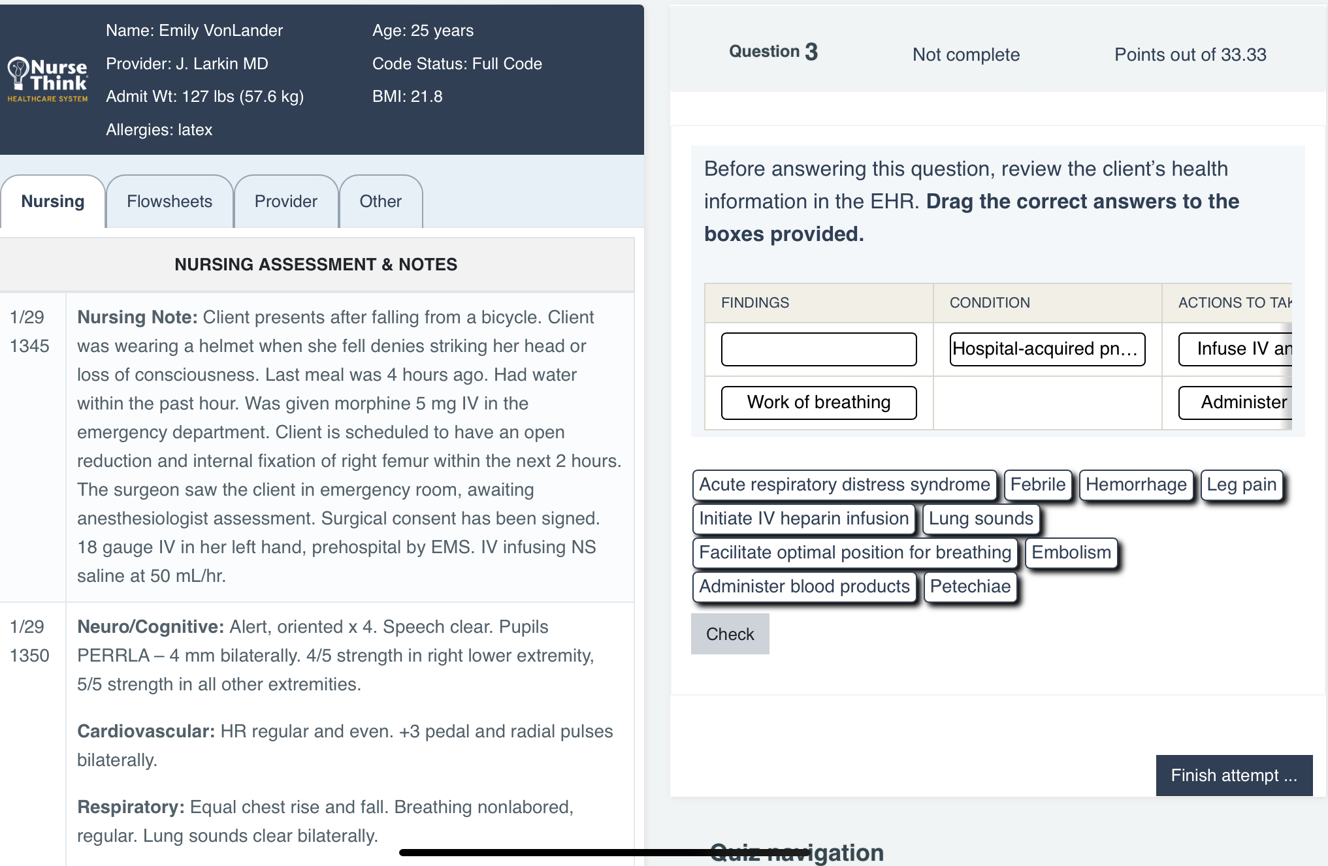
Task: Select the Hemorrhage answer chip
Action: [x=1137, y=485]
